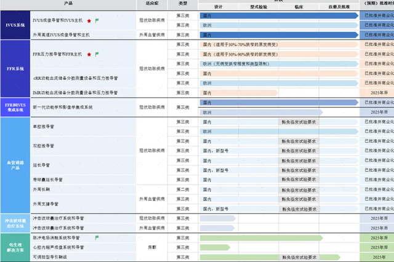The image size is (394, 262).
Task: Click dark blue 国内 bar for 外周高速IVUS成像导管和主机
Action: [x=279, y=35]
